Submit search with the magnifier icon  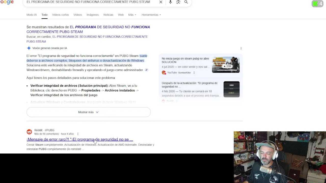[186, 2]
